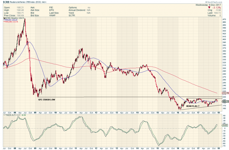
Task: Click the -40 label on the TSI axis
Action: pos(224,139)
